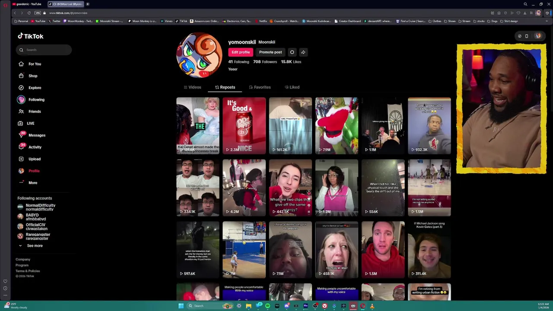This screenshot has width=553, height=311.
Task: Open the Liked tab
Action: click(292, 87)
